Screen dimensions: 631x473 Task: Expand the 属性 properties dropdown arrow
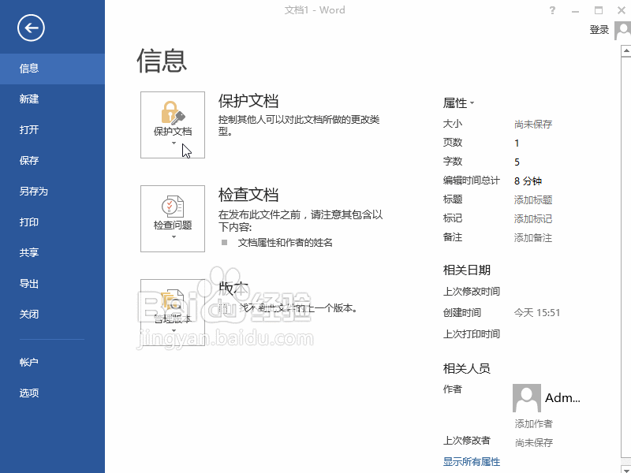tap(472, 103)
